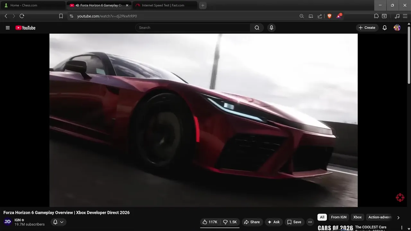Viewport: 411px width, 231px height.
Task: View site information icon in address bar
Action: coord(71,16)
